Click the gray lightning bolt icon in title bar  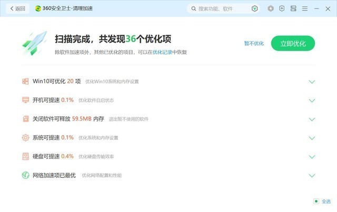(x=271, y=8)
